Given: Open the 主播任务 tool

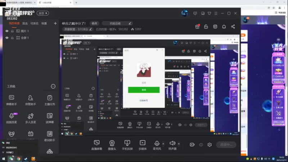Looking at the screenshot, I should [x=50, y=100].
